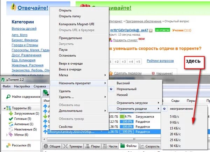Click the purple tag icon beside Метки
This screenshot has width=210, height=152.
11,135
